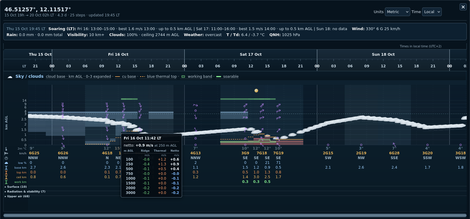Viewport: 470px width, 219px height.
Task: Click the horizontal scrollbar at the bottom
Action: tap(235, 215)
